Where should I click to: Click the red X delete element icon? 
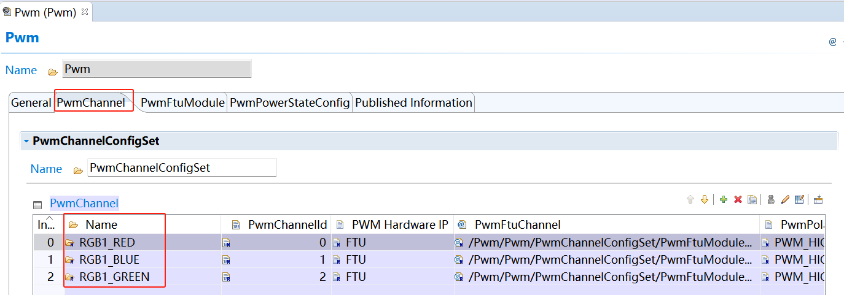point(738,199)
